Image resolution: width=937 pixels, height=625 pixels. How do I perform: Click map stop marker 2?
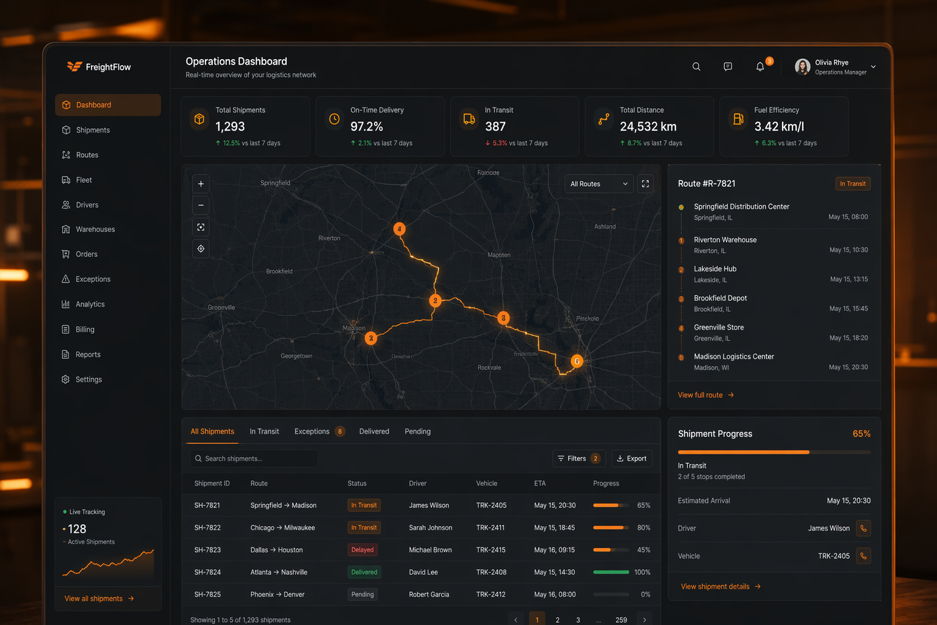pyautogui.click(x=435, y=300)
